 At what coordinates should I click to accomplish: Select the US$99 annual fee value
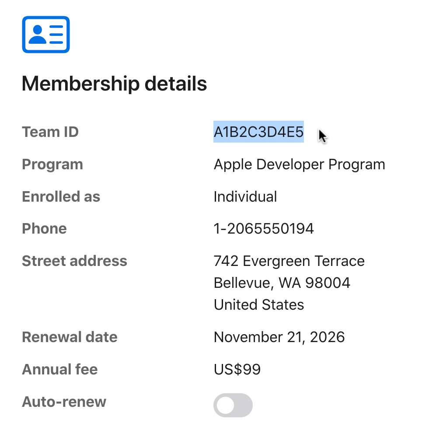(x=237, y=369)
